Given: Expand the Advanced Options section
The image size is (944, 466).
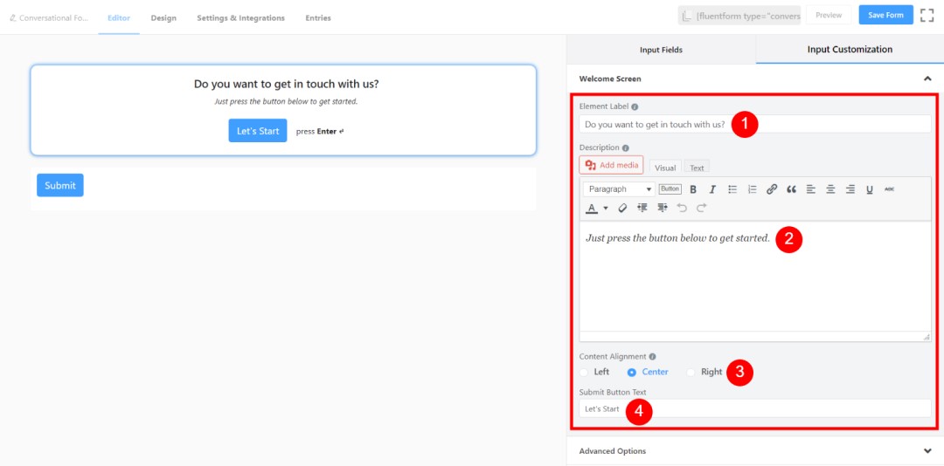Looking at the screenshot, I should click(927, 451).
